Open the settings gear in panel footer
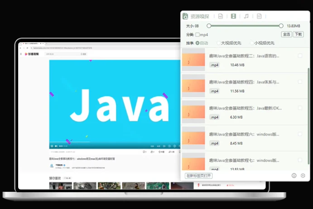313x209 pixels. [303, 175]
